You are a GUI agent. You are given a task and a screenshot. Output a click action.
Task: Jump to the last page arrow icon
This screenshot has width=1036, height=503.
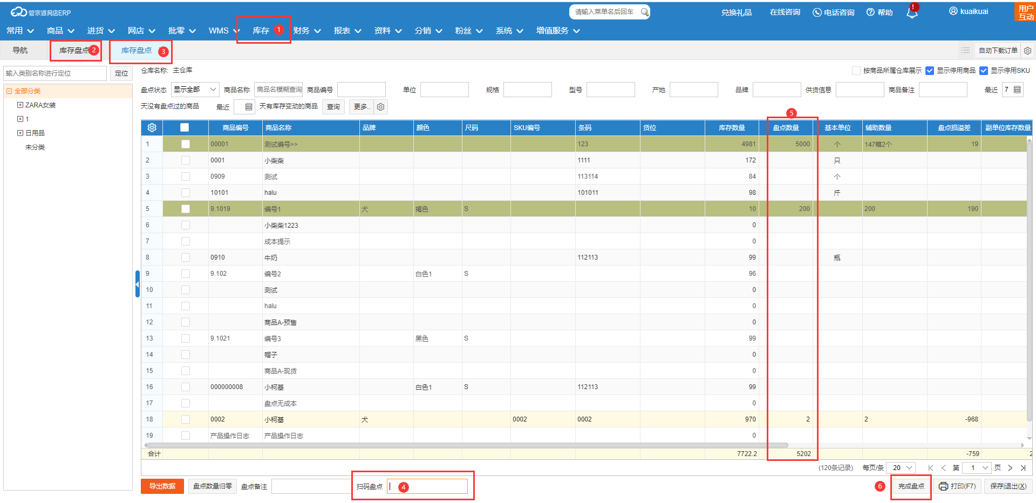(1023, 468)
